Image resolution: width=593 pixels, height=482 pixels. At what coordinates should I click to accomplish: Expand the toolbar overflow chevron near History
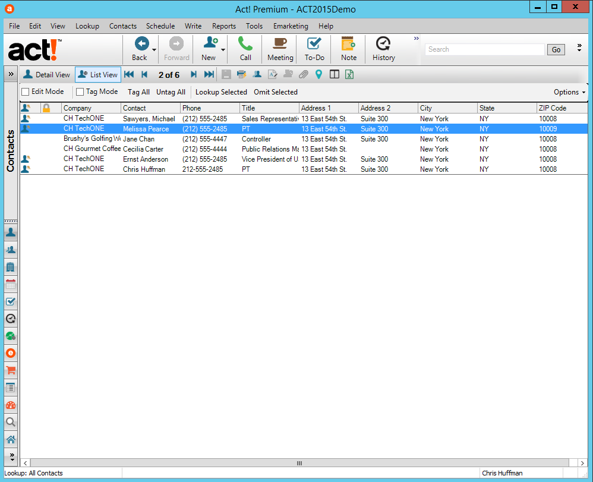416,39
